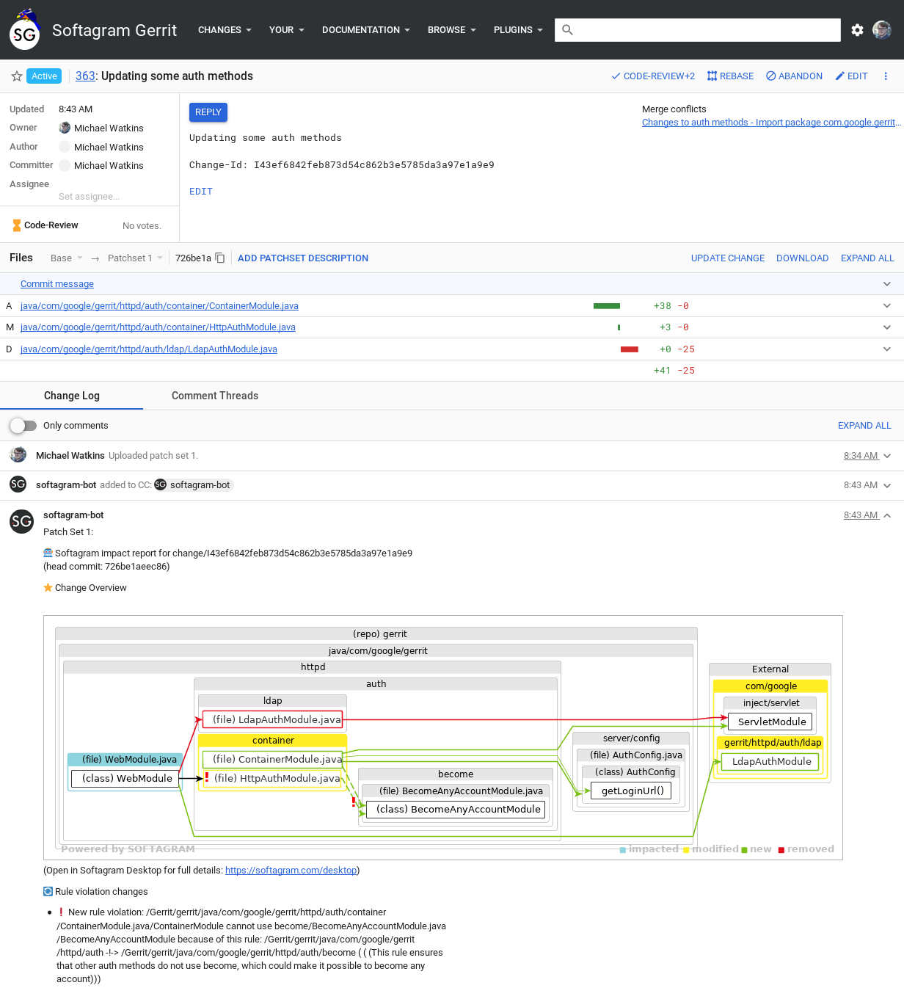The image size is (904, 988).
Task: Click UPDATE CHANGE
Action: point(728,258)
